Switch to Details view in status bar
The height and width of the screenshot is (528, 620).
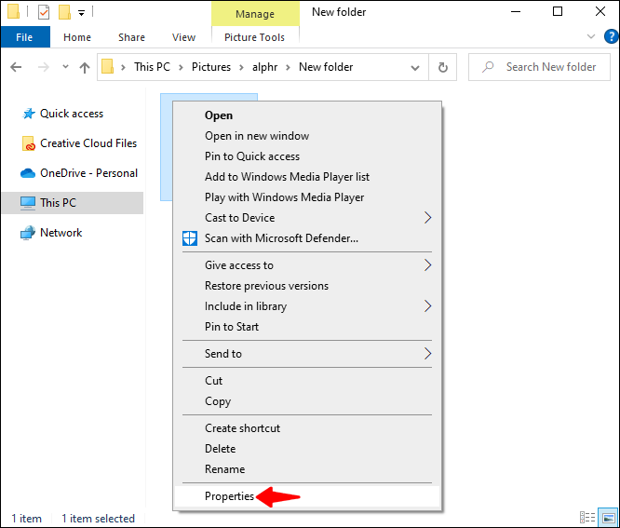pos(587,518)
